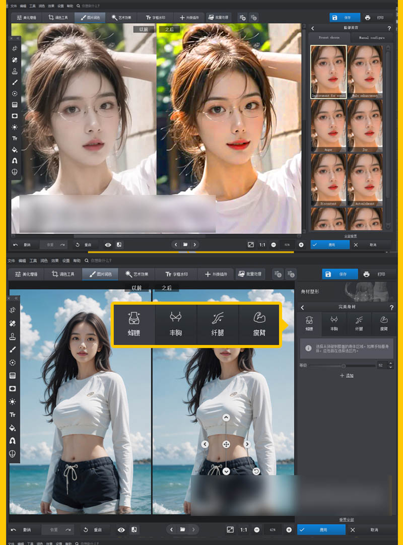Select the healing bandage tool in the portrait window
This screenshot has width=403, height=545.
[15, 60]
